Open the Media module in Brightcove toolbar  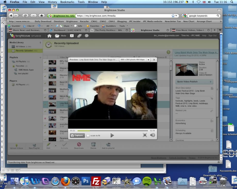pyautogui.click(x=61, y=36)
